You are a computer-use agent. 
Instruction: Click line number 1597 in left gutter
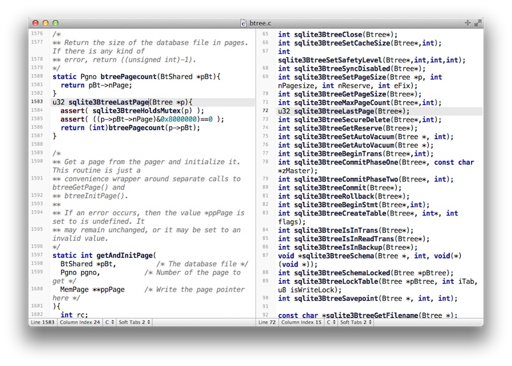(37, 254)
